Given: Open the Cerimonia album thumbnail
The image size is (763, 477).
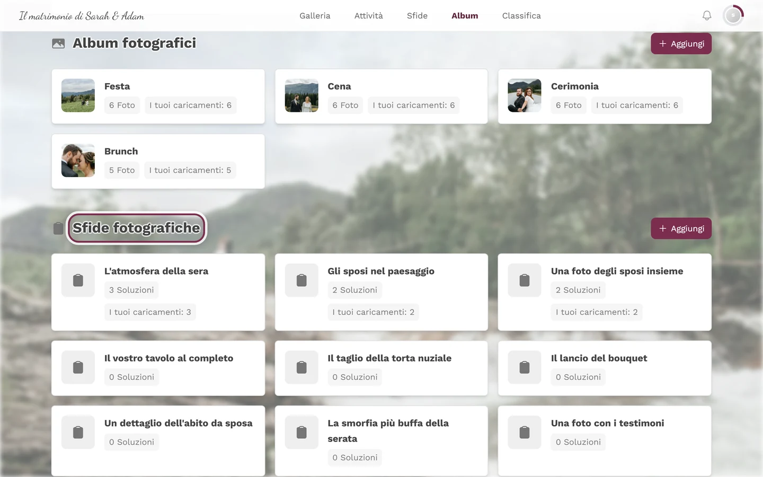Looking at the screenshot, I should [x=525, y=95].
